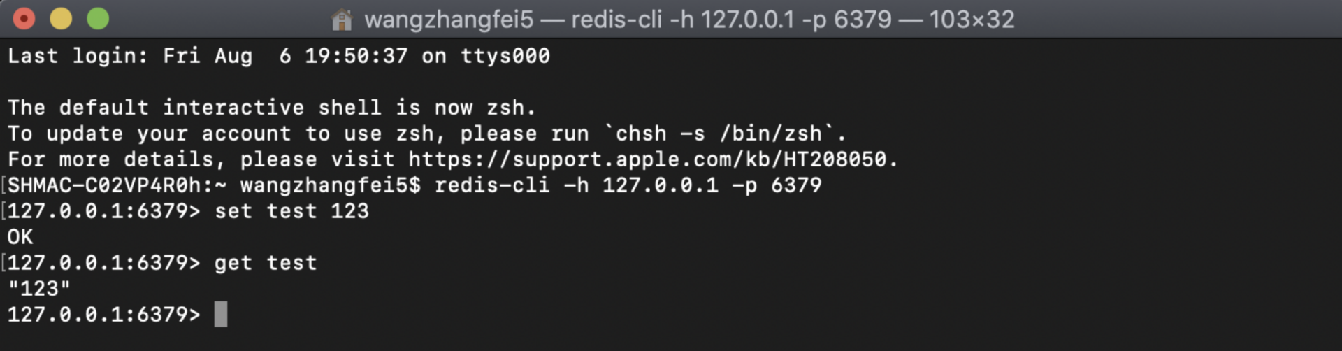1342x351 pixels.
Task: Maximize the window using the green button
Action: point(98,19)
